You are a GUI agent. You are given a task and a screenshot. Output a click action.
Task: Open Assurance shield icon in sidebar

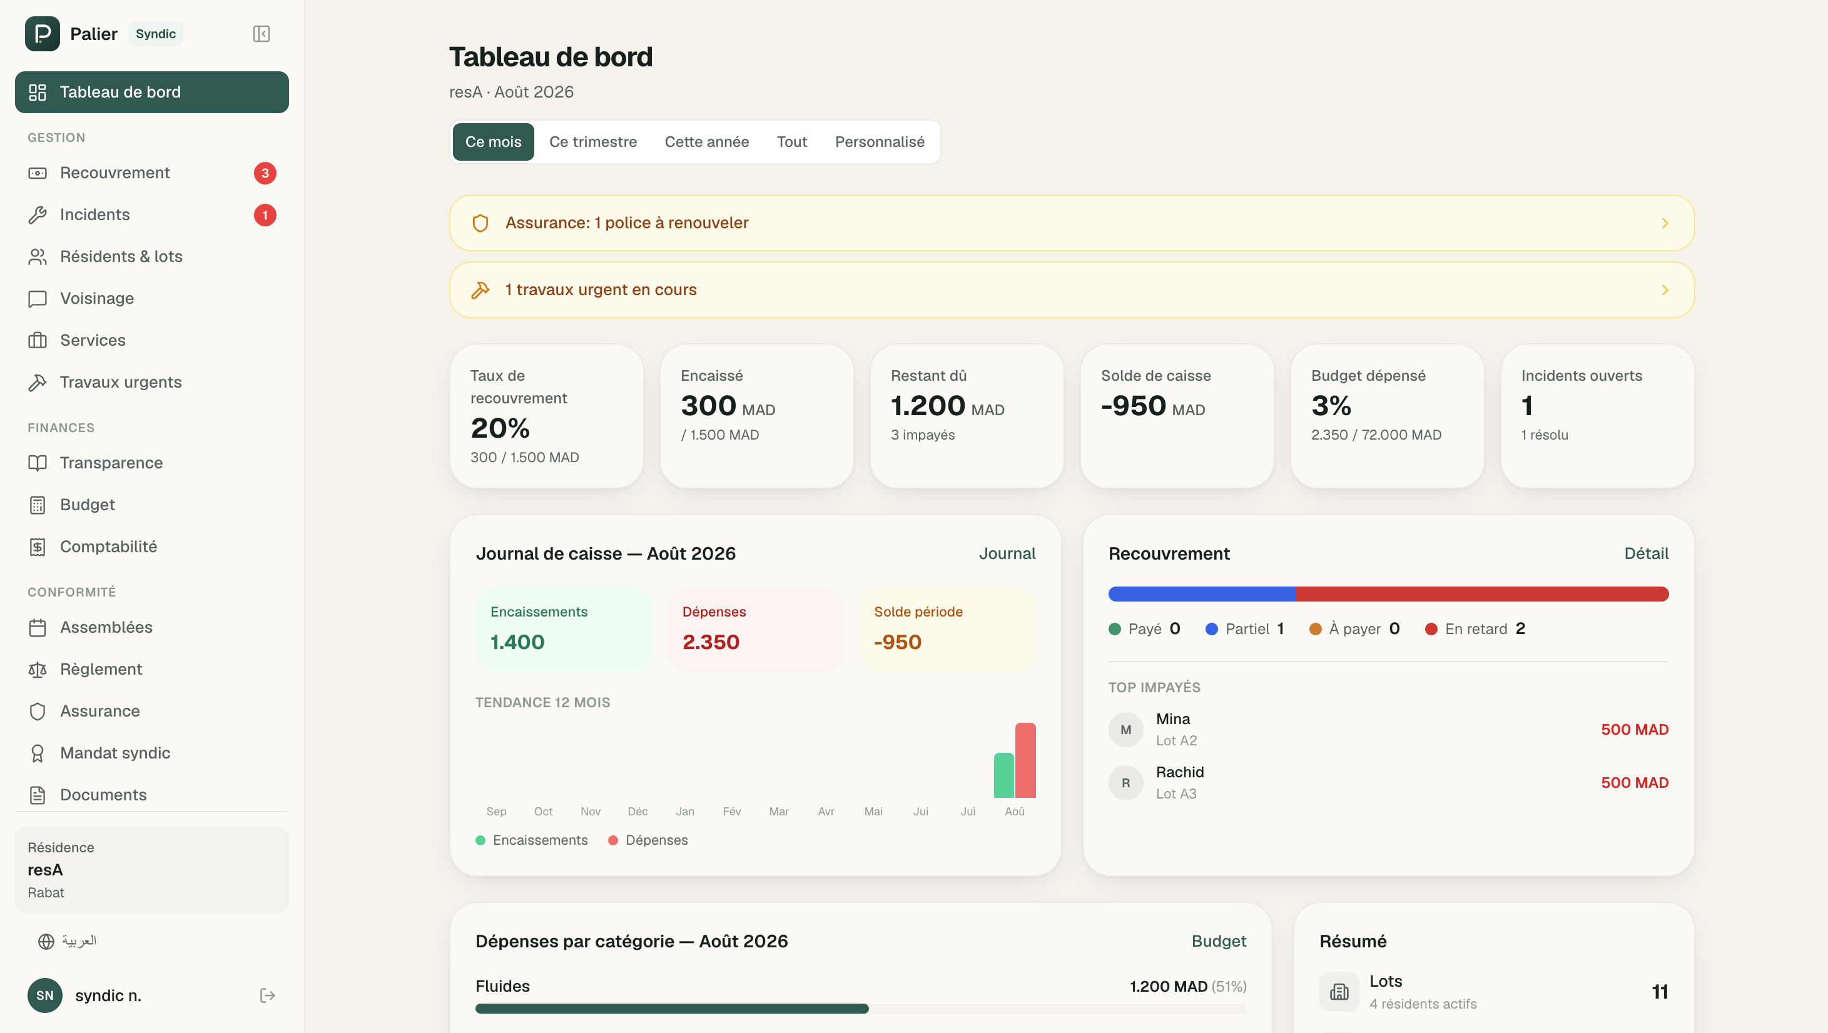pyautogui.click(x=38, y=712)
